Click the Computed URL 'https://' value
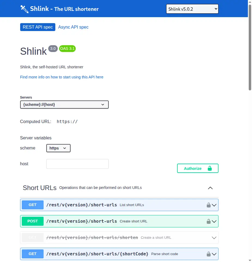 pyautogui.click(x=67, y=122)
